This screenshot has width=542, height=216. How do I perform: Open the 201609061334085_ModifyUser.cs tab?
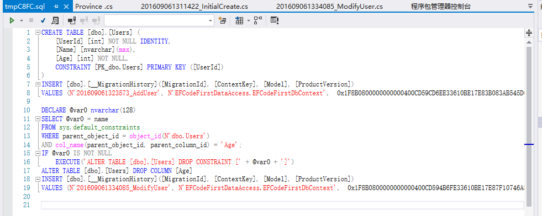(329, 7)
